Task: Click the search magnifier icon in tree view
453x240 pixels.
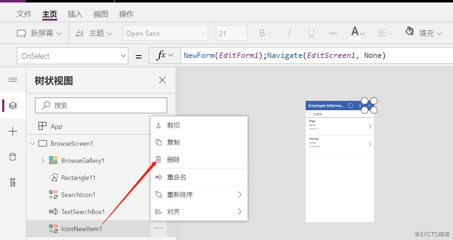Action: coord(46,105)
